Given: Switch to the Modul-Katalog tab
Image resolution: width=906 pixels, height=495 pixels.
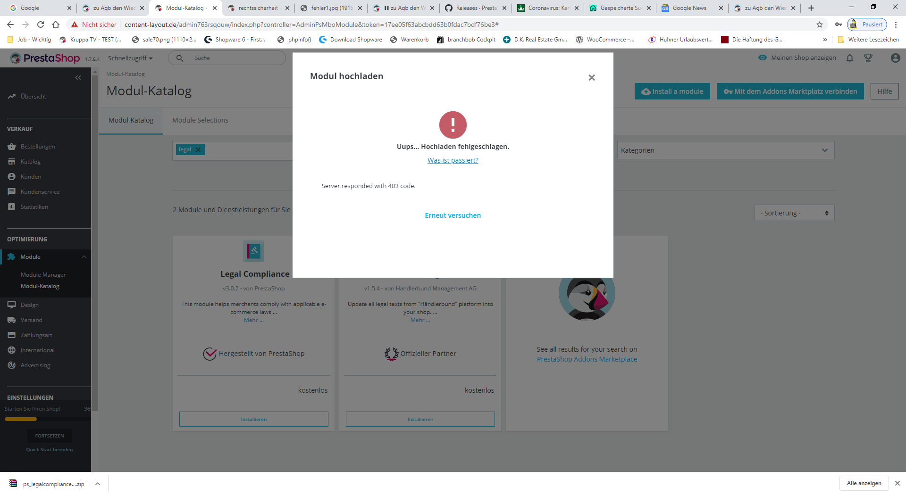Looking at the screenshot, I should tap(131, 121).
